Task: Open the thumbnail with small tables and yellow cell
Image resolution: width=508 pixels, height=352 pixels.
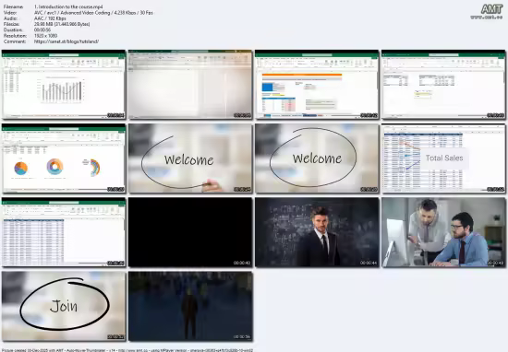Action: click(443, 85)
